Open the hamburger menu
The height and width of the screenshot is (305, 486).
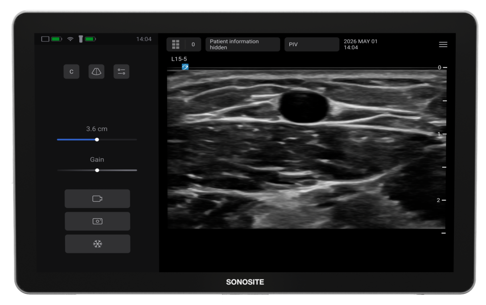pos(443,44)
